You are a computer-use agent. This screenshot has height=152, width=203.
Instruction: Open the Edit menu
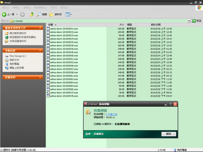coord(16,8)
